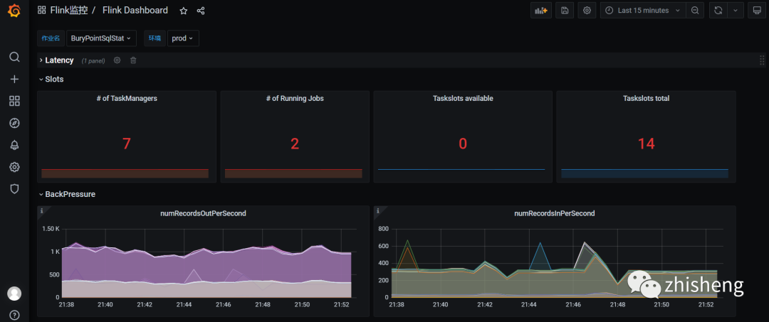Star the Flink Dashboard as favorite
This screenshot has width=769, height=322.
pyautogui.click(x=184, y=11)
